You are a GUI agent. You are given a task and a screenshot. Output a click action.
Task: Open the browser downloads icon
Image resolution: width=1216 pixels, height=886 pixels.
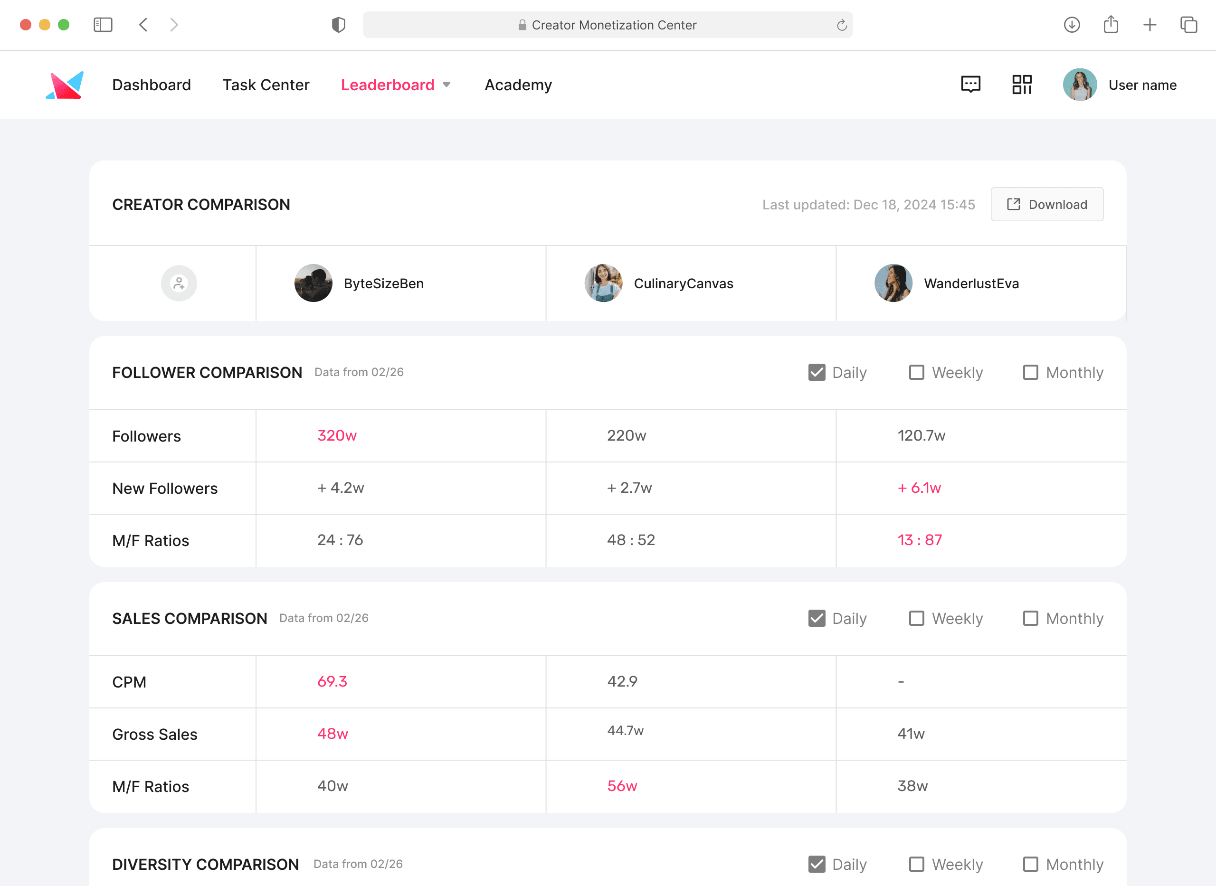click(x=1072, y=25)
